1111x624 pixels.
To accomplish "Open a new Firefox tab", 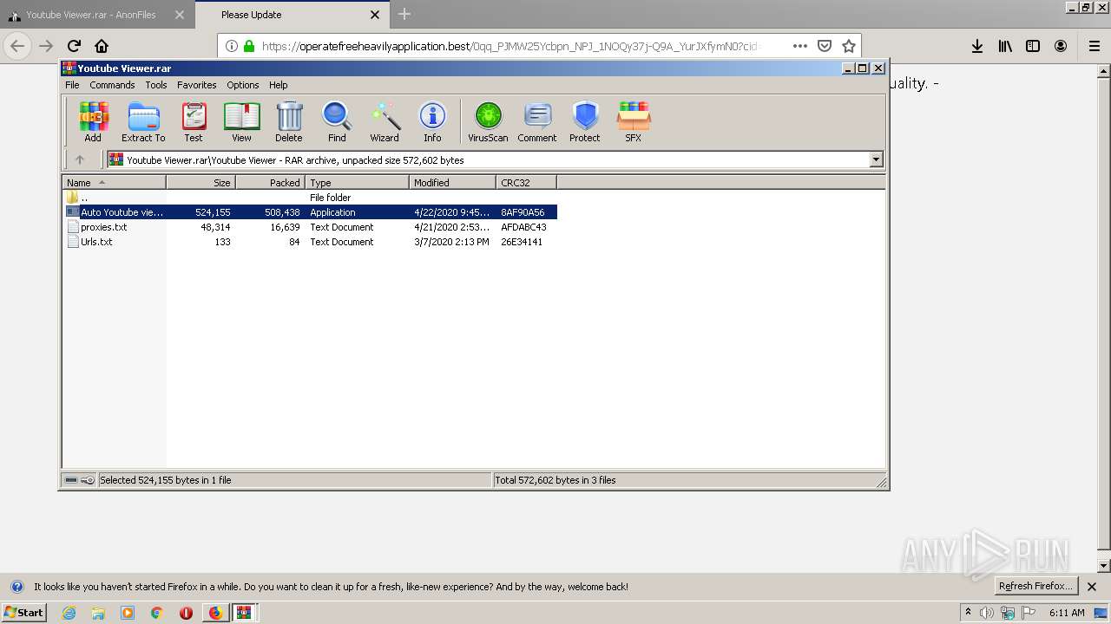I will tap(404, 14).
